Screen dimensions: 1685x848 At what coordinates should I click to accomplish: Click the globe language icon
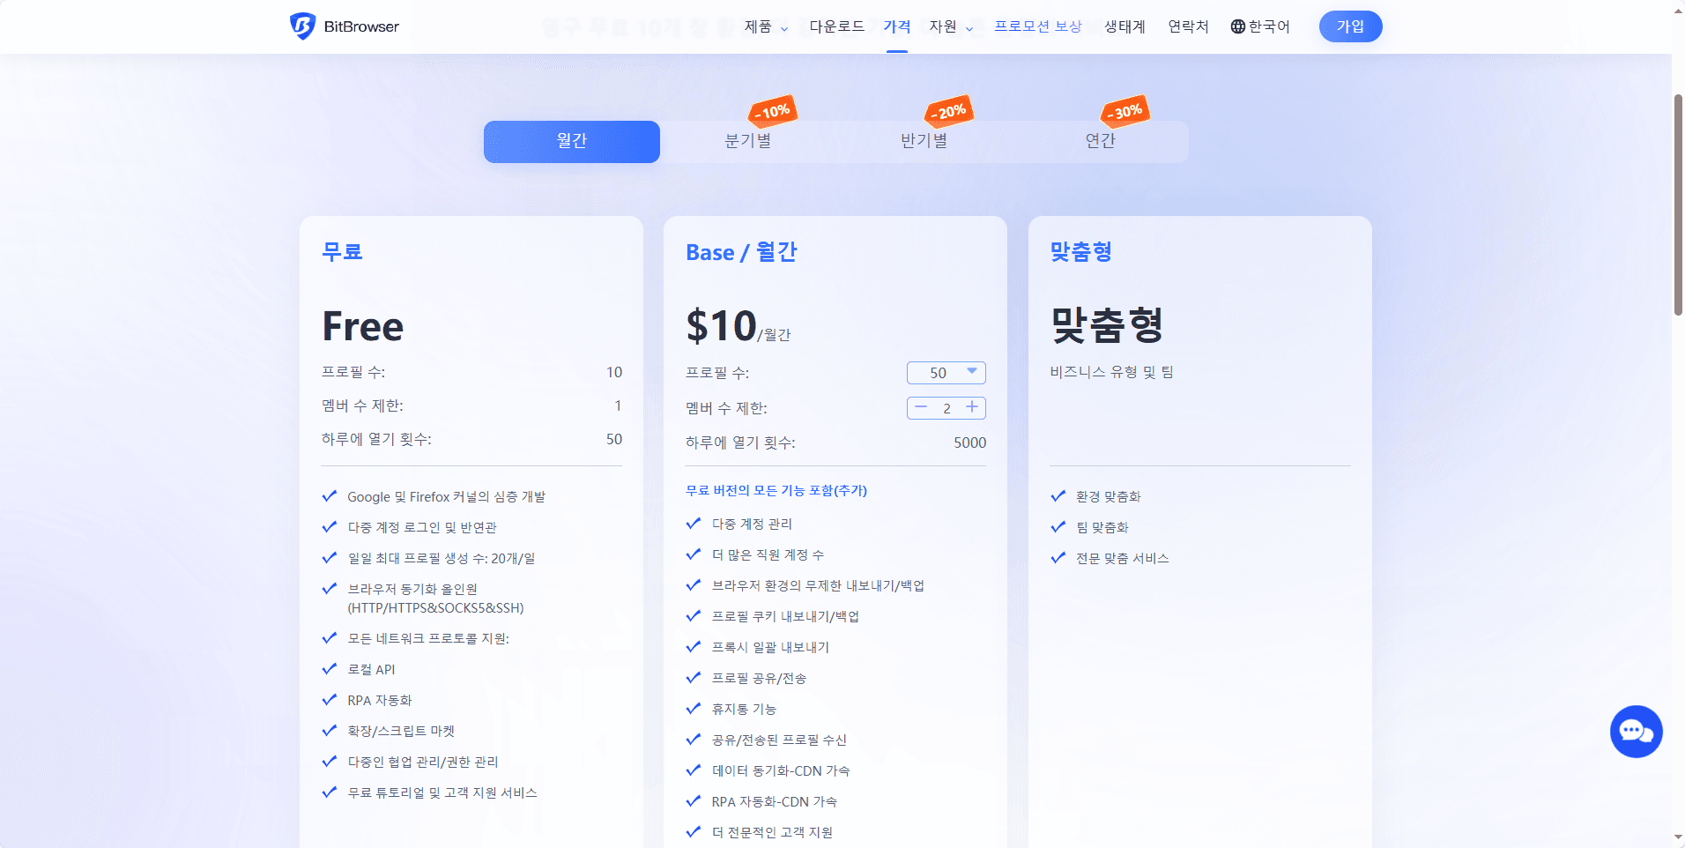point(1238,26)
